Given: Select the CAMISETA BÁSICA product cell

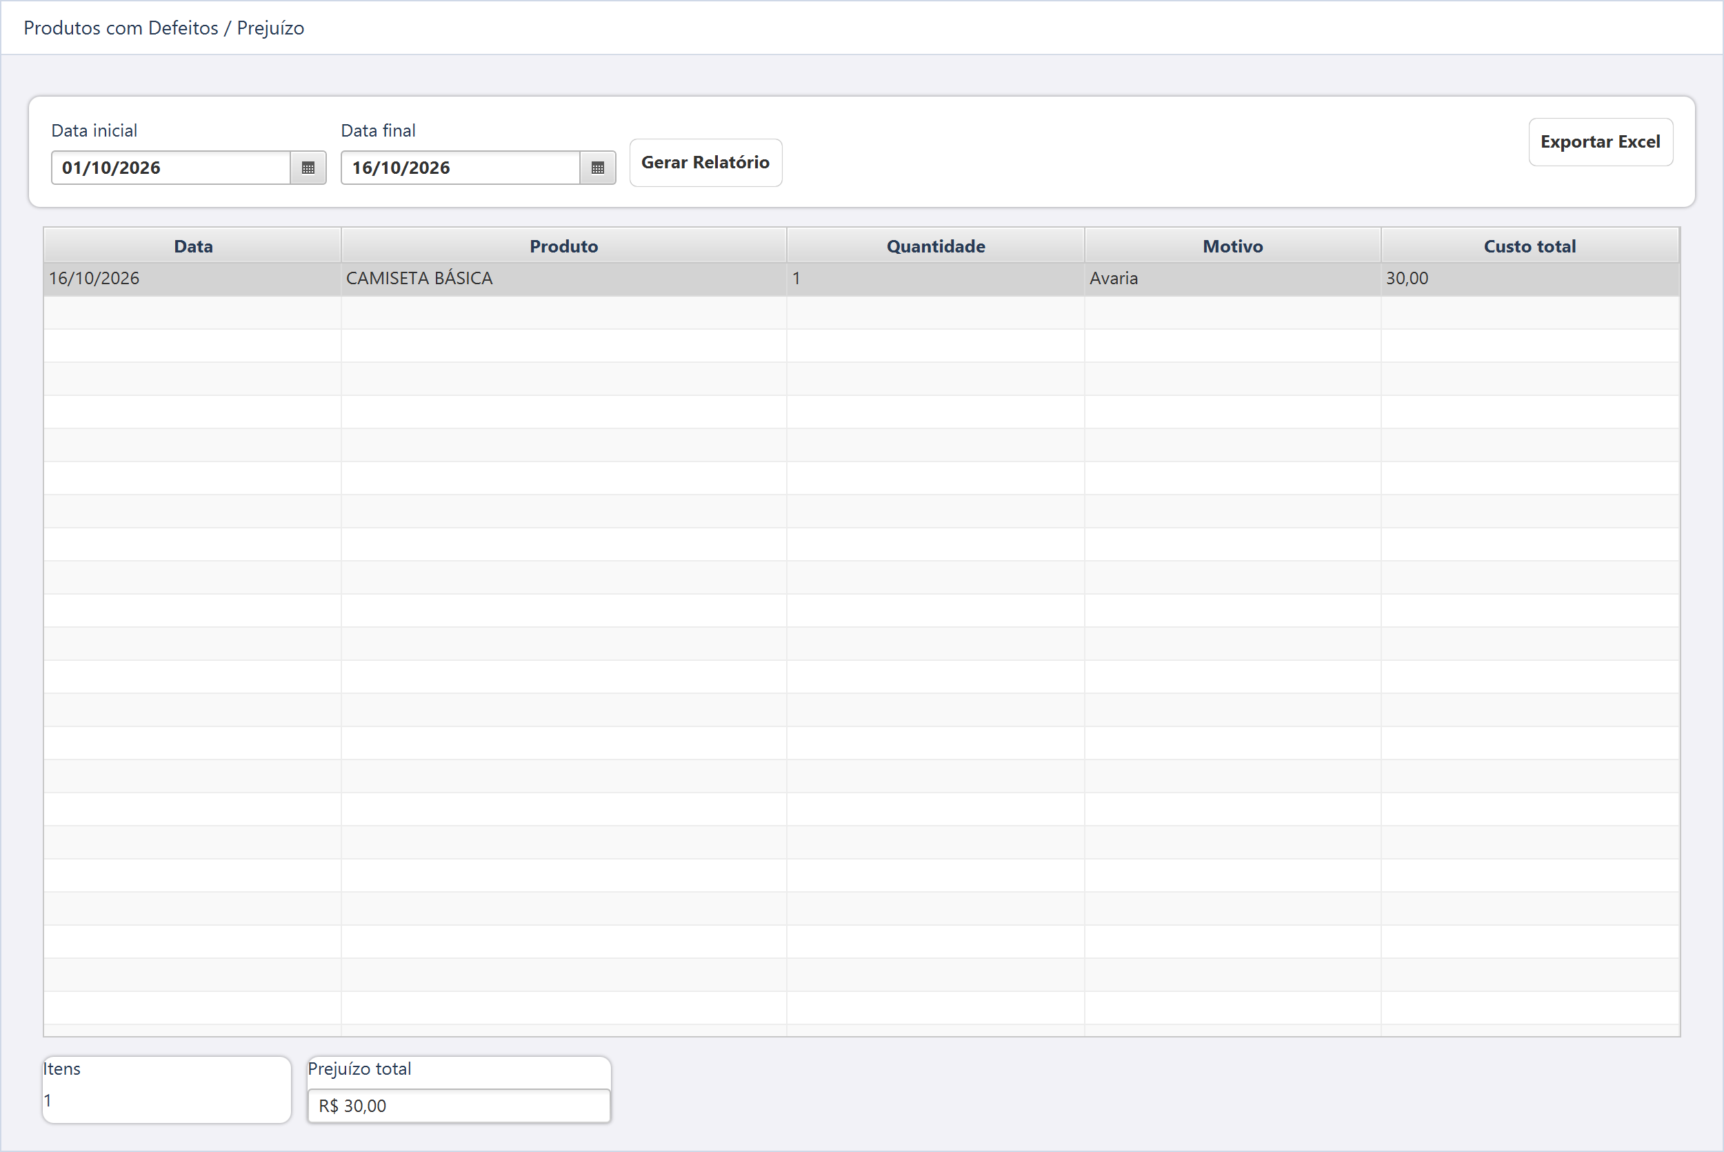Looking at the screenshot, I should tap(564, 279).
